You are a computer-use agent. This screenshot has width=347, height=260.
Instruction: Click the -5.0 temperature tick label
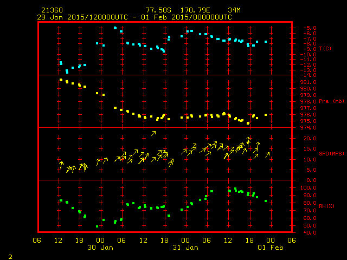[310, 28]
